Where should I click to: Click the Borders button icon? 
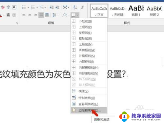tap(73, 15)
